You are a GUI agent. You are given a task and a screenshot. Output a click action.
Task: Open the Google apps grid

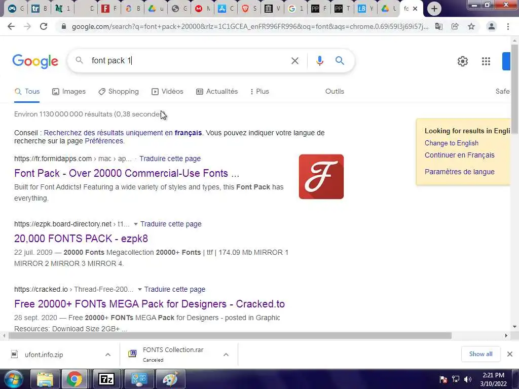point(486,61)
